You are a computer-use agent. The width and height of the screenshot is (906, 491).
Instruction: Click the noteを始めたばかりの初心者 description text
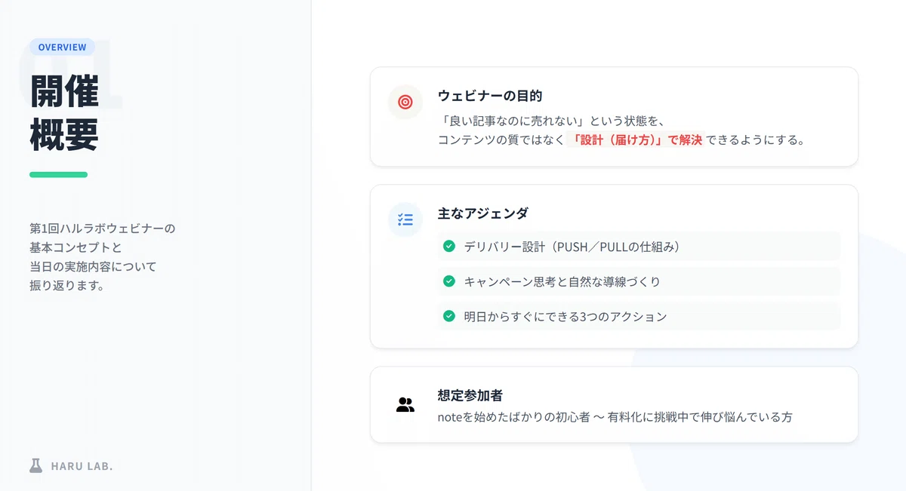615,416
